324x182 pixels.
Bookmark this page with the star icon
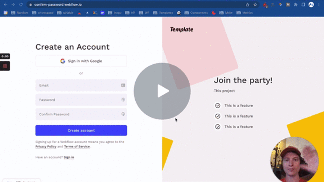click(255, 4)
